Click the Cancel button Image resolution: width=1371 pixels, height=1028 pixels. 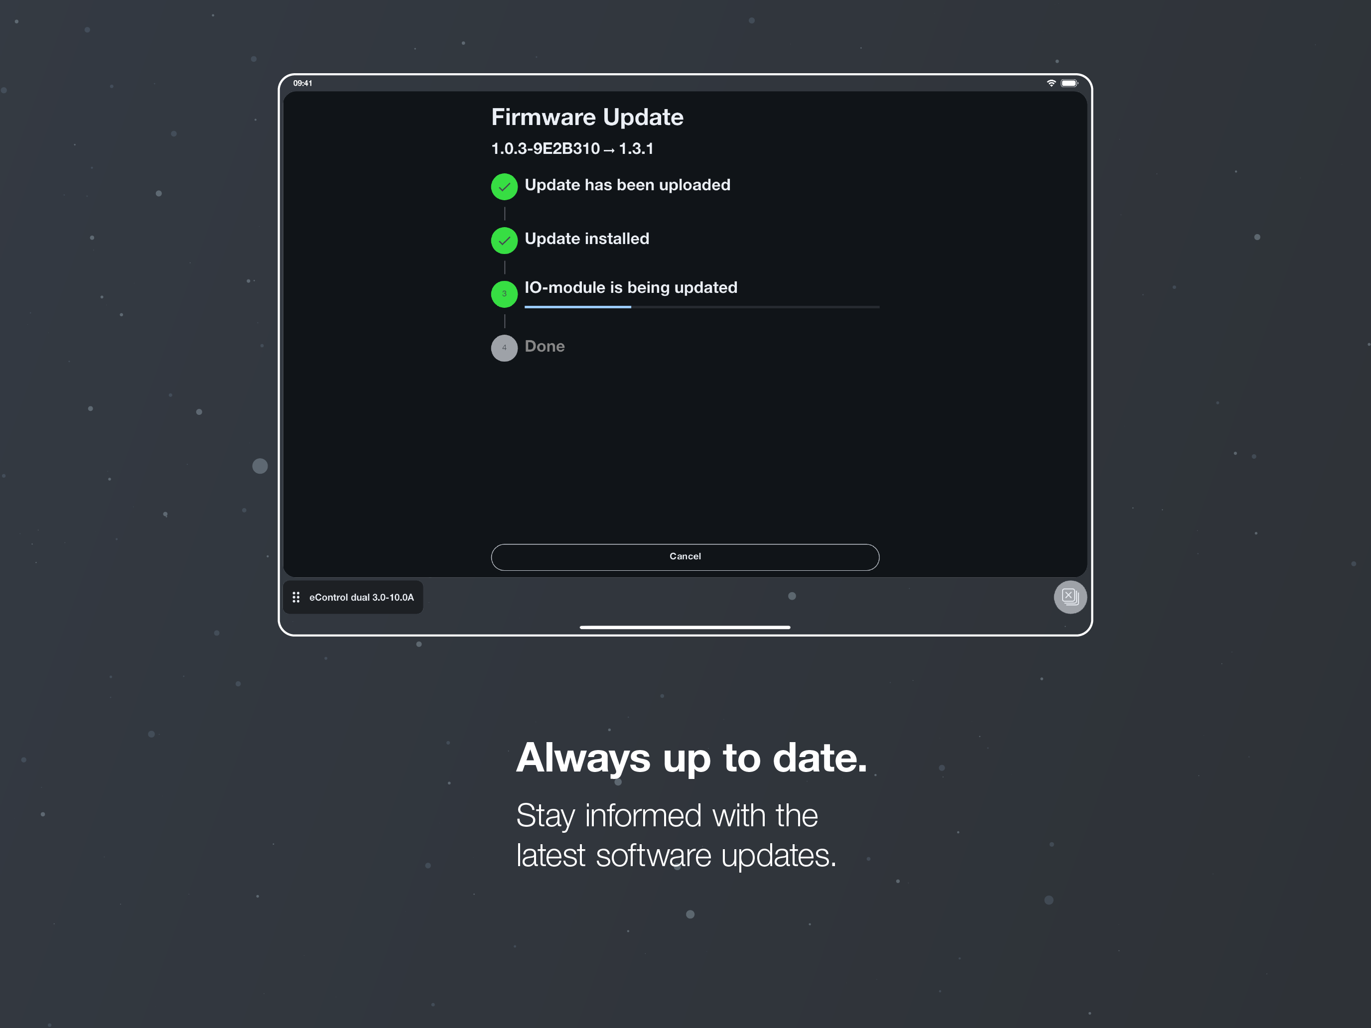point(685,557)
